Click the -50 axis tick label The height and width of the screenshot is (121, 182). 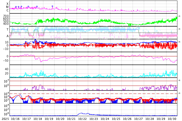[5, 61]
